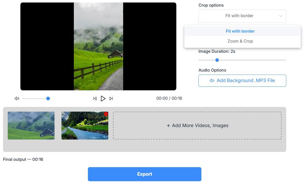Click the volume slider handle
This screenshot has height=184, width=305.
coord(48,99)
